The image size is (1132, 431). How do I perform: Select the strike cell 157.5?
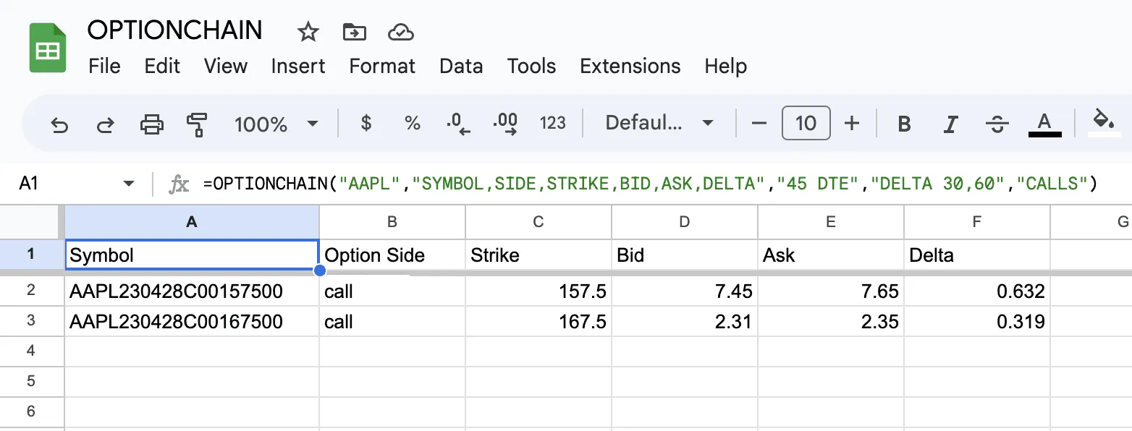[538, 291]
